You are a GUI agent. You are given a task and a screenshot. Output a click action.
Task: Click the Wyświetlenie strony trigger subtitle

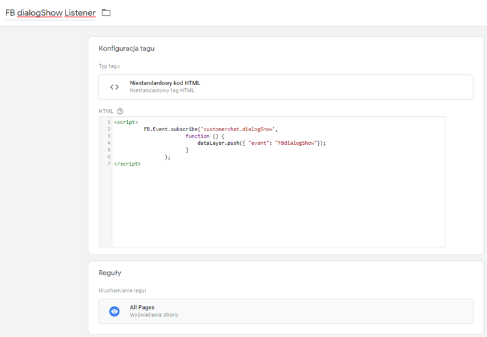154,315
